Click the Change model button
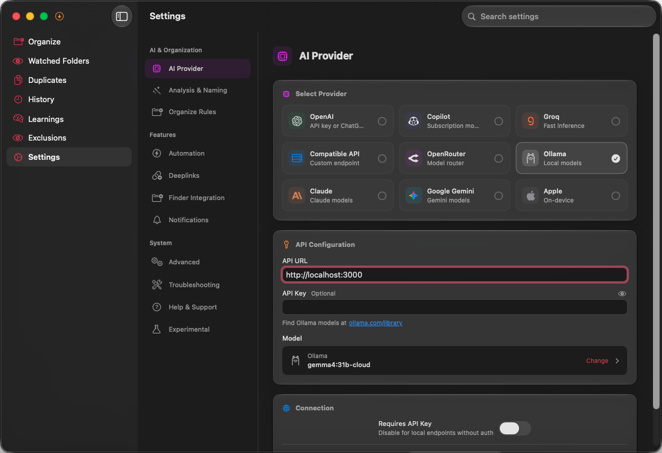The height and width of the screenshot is (453, 662). (x=597, y=360)
